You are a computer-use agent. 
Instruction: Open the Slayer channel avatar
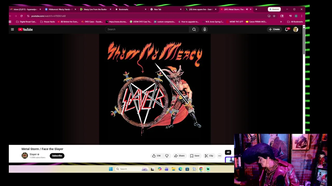click(x=25, y=156)
